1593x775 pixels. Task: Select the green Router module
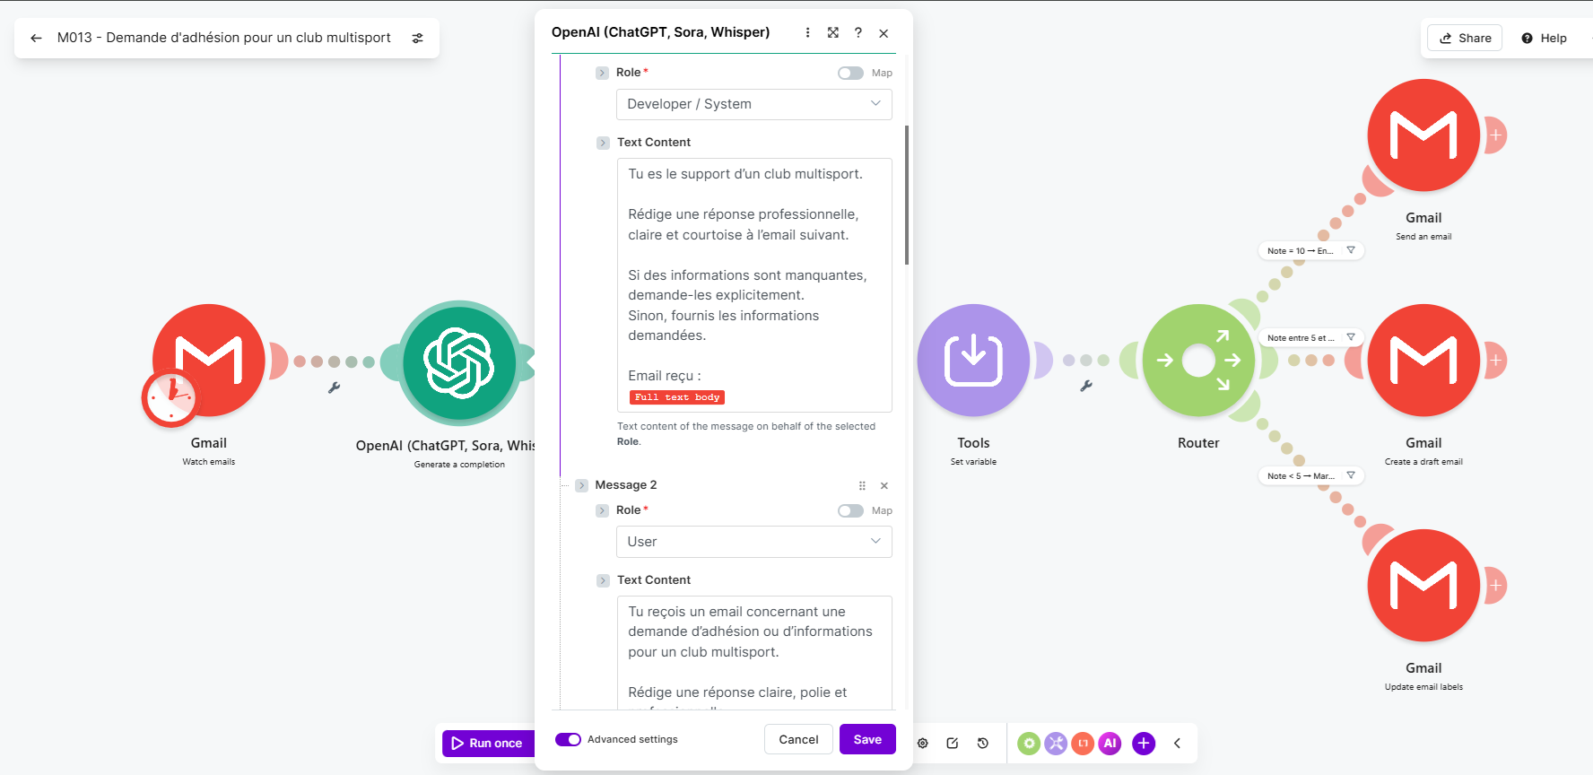tap(1198, 360)
